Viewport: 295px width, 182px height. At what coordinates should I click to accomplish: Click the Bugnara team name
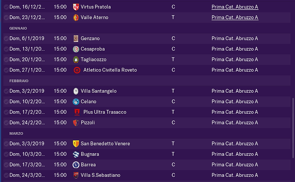90,154
